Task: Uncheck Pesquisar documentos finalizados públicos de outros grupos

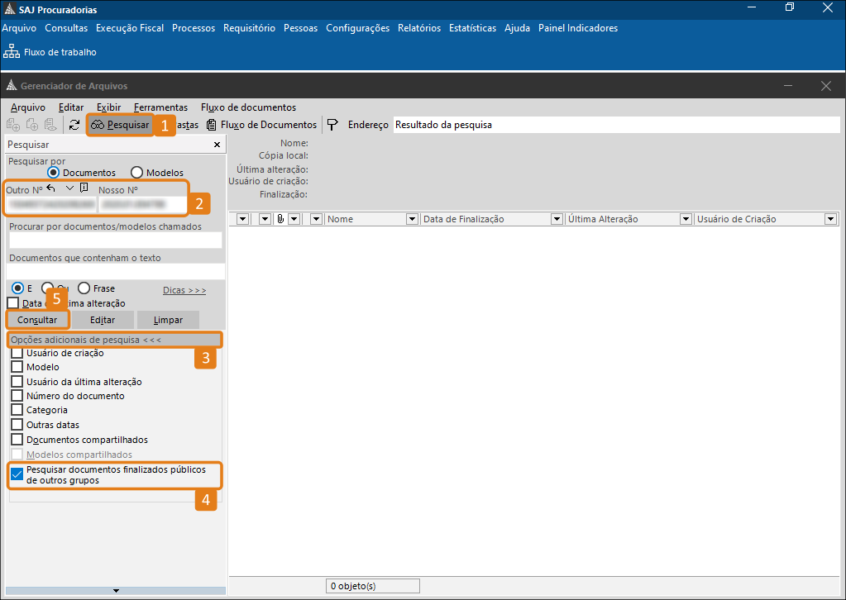Action: click(x=17, y=475)
